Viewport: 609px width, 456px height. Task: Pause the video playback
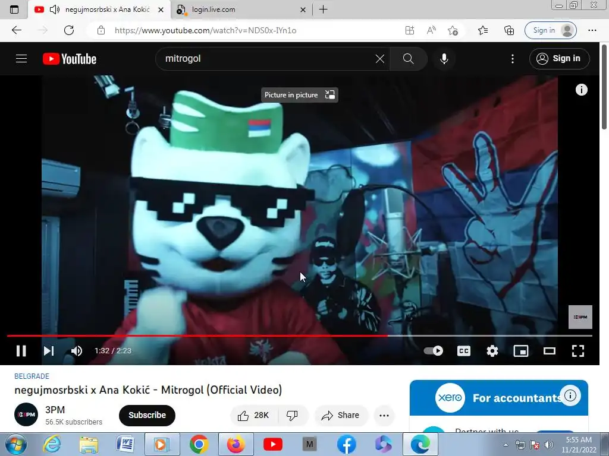(21, 351)
